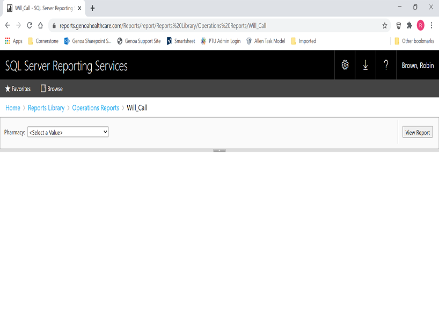Click the View Report button

click(417, 133)
